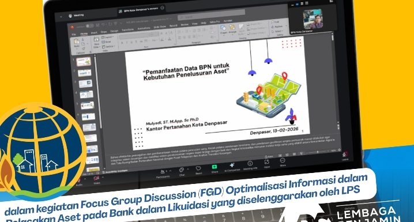
Task: Select slide 3 thumbnail
Action: coord(85,84)
